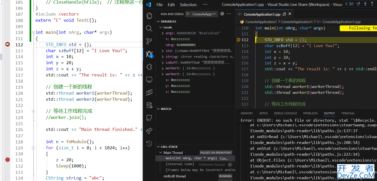Open the Explorer view in VS Code activity bar
This screenshot has height=181, width=377.
tap(149, 16)
